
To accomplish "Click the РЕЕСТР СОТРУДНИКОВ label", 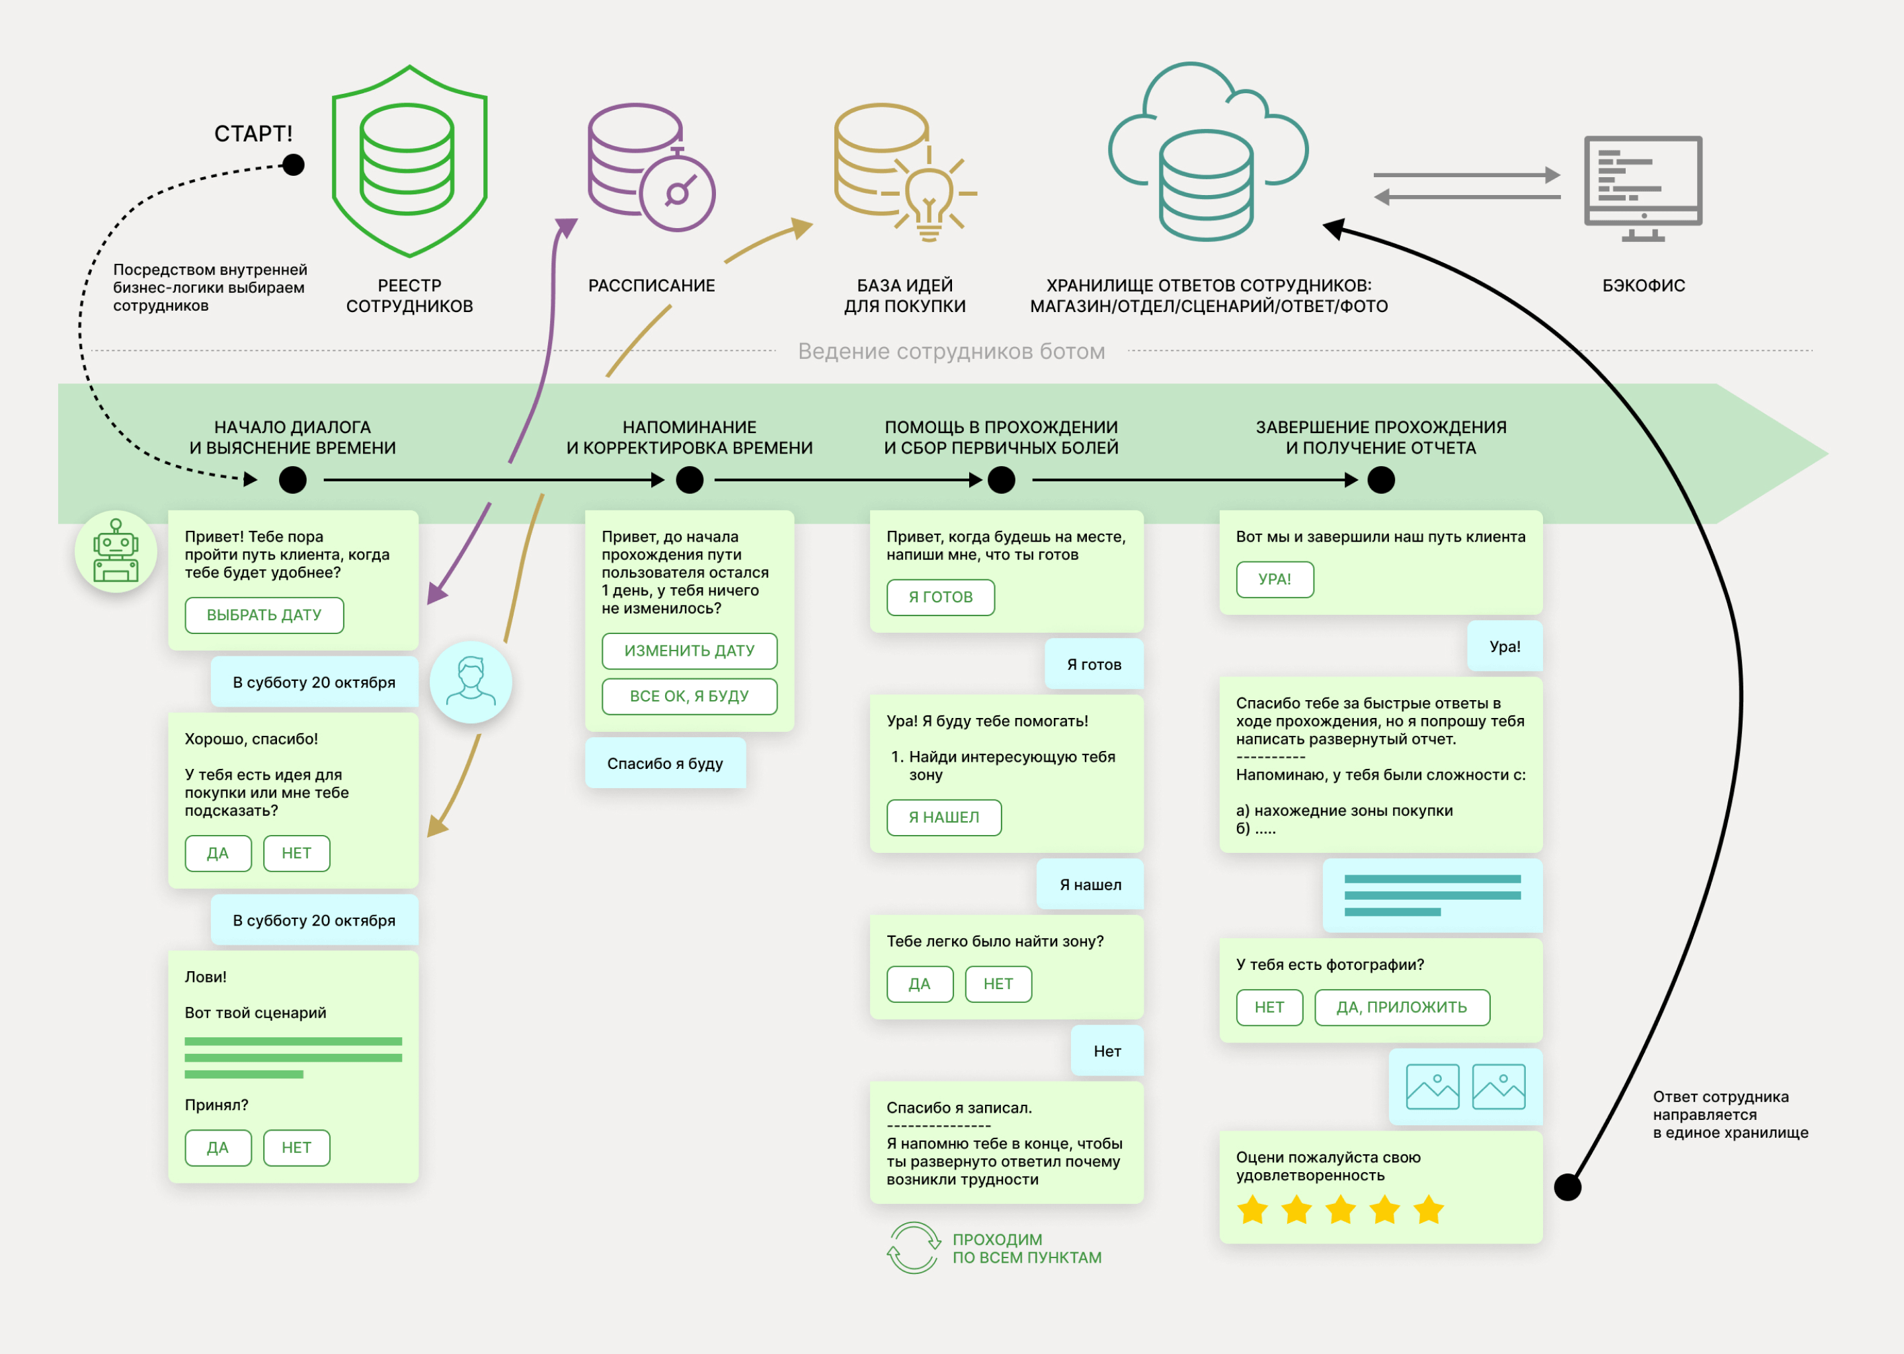I will 409,296.
